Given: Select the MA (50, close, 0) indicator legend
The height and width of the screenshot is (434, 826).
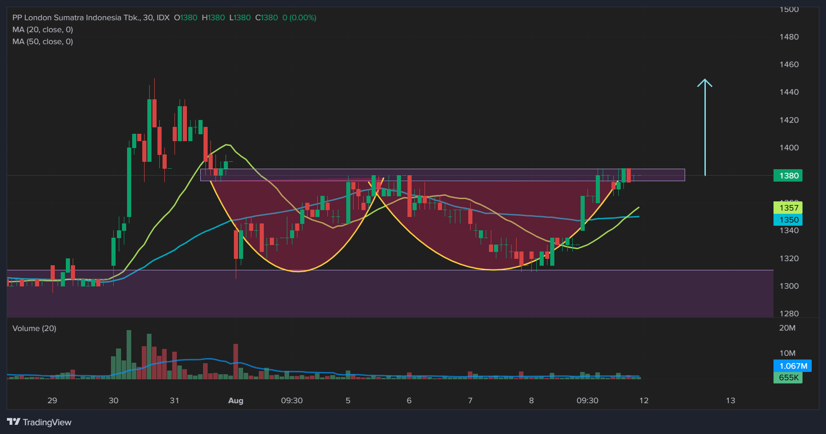Looking at the screenshot, I should click(43, 41).
